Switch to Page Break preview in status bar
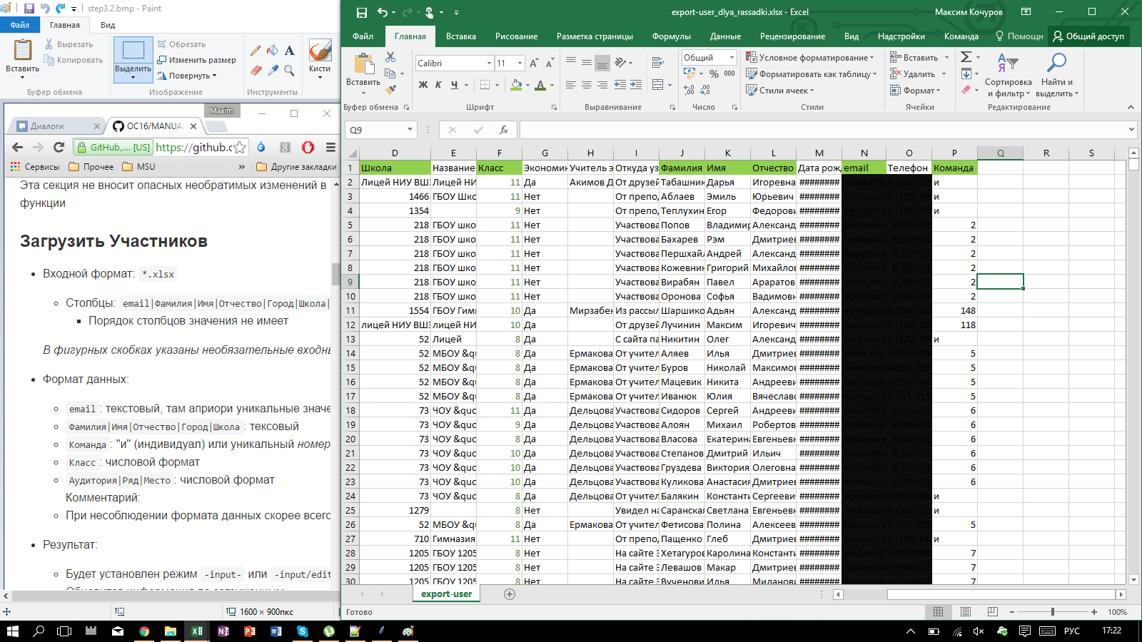 pyautogui.click(x=992, y=612)
